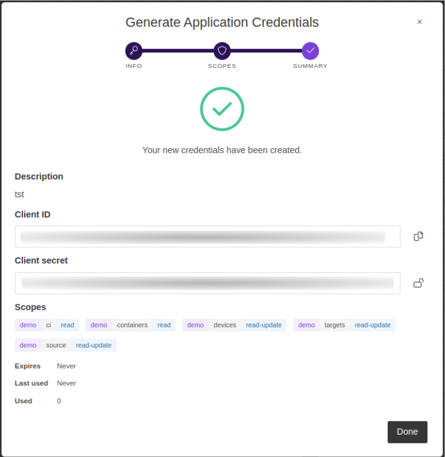445x457 pixels.
Task: Select the demo source read-update scope tag
Action: [66, 345]
